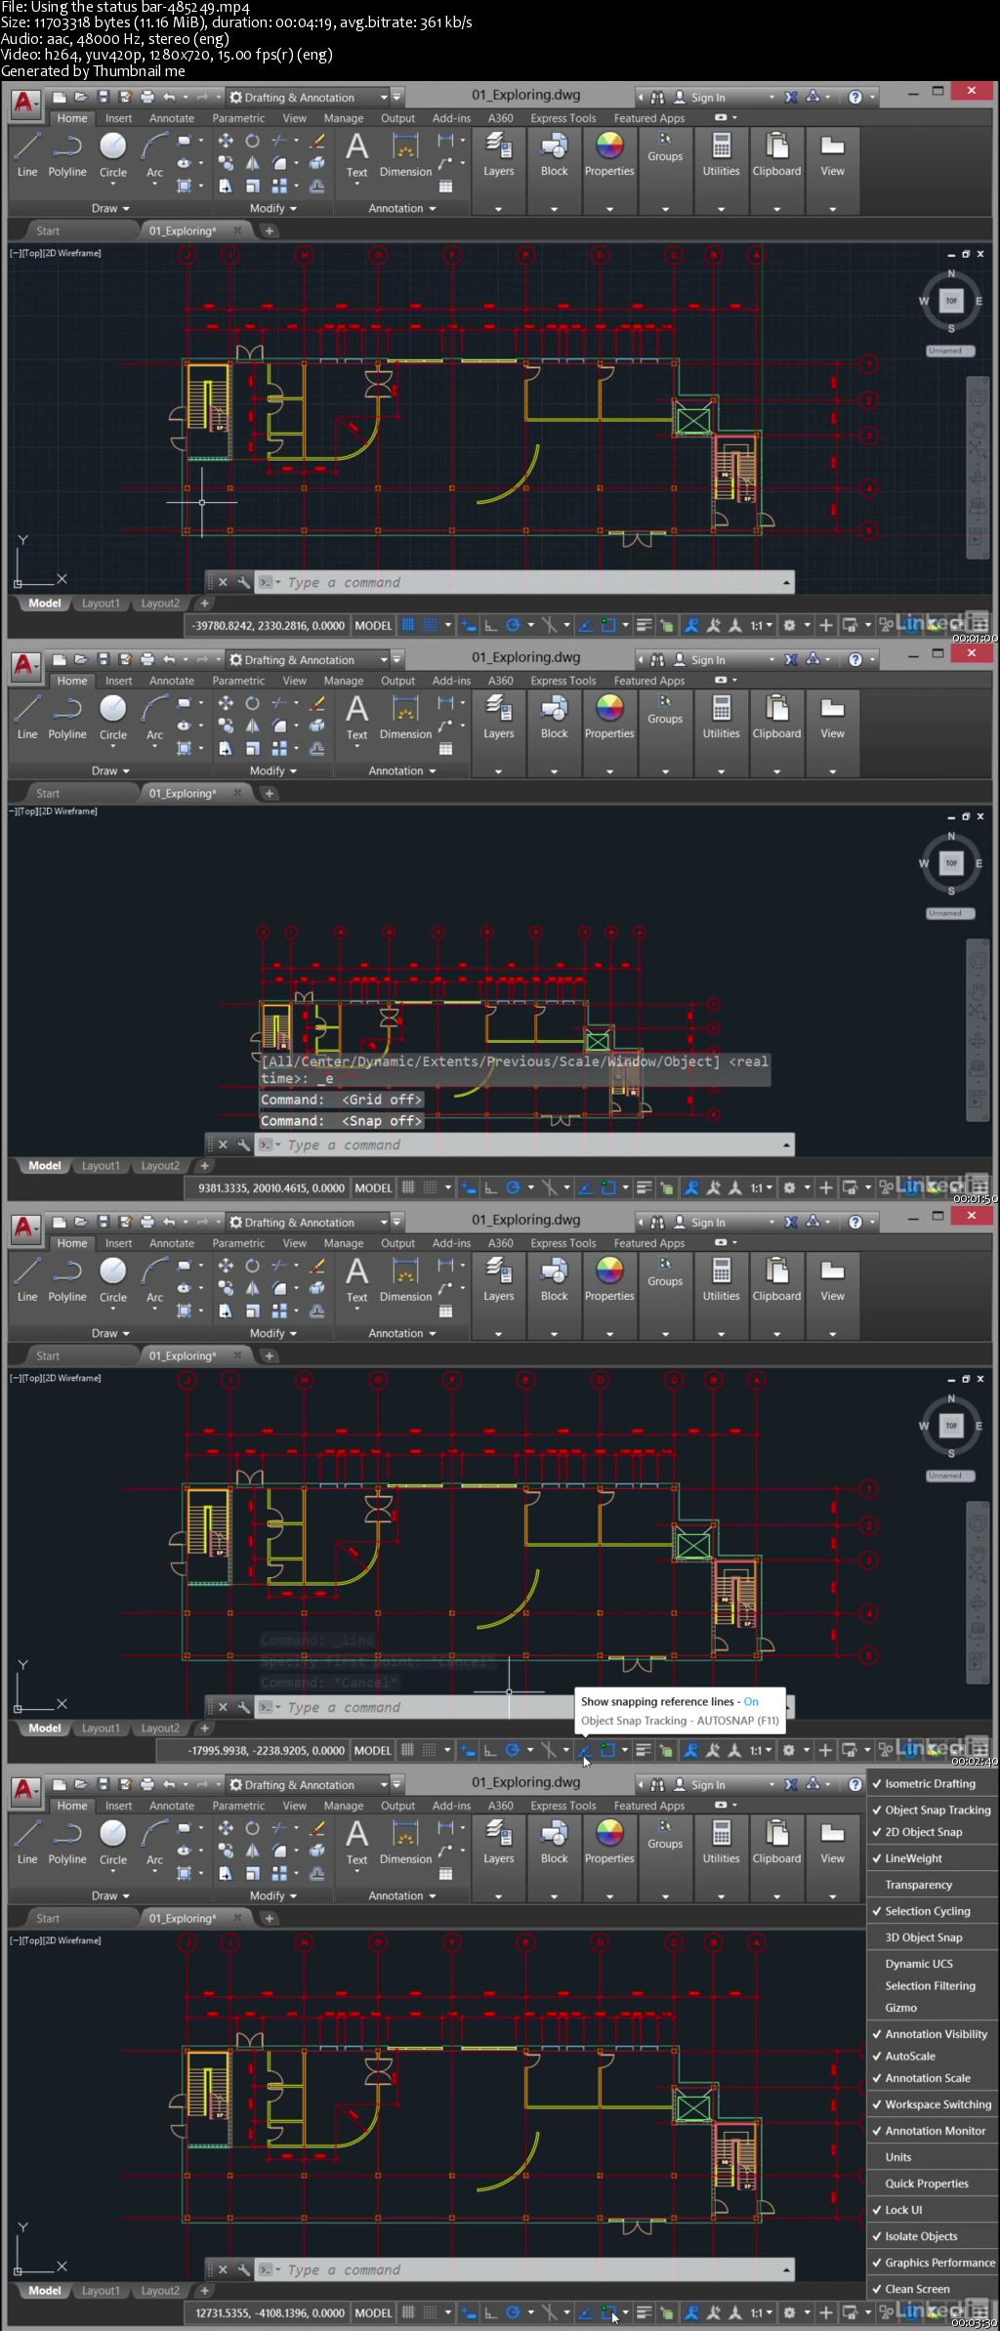This screenshot has height=2331, width=1000.
Task: Click the Object Snap Tracking icon beneath the tooltip
Action: (585, 1750)
